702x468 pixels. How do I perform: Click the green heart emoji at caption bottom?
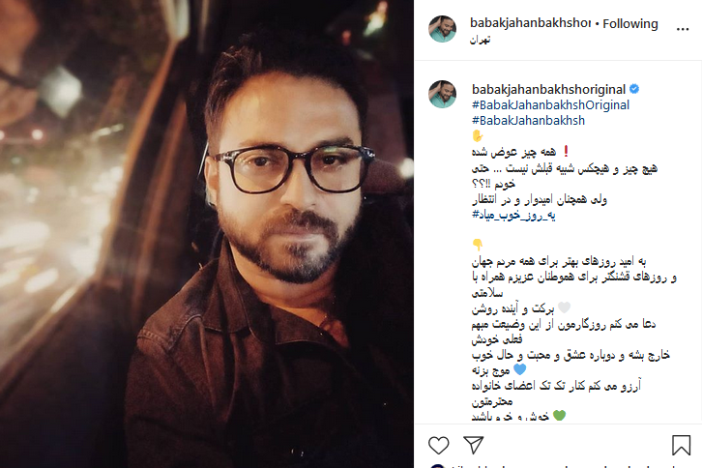pyautogui.click(x=559, y=416)
